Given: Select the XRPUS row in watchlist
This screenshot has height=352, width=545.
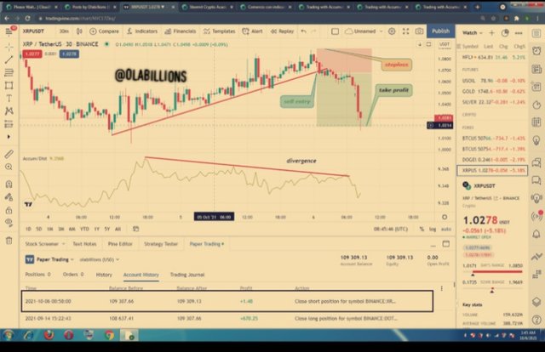Looking at the screenshot, I should 492,170.
